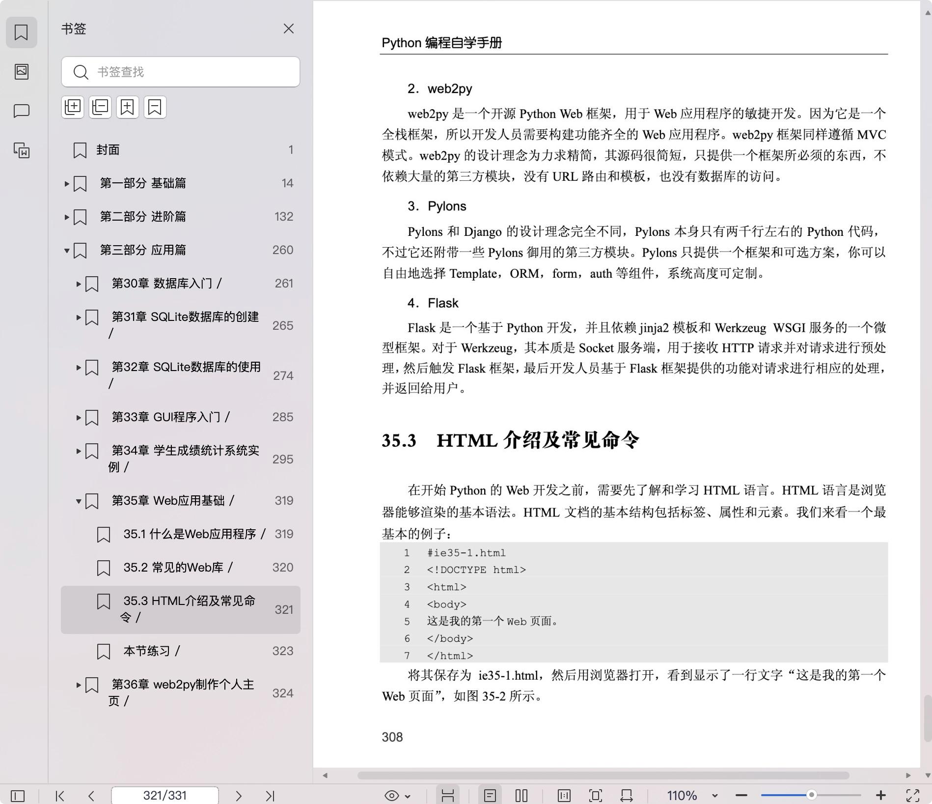Click the vertical scrollbar thumb

point(928,718)
